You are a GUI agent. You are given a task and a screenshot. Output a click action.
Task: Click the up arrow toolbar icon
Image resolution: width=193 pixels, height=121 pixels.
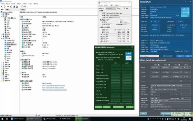[8, 6]
